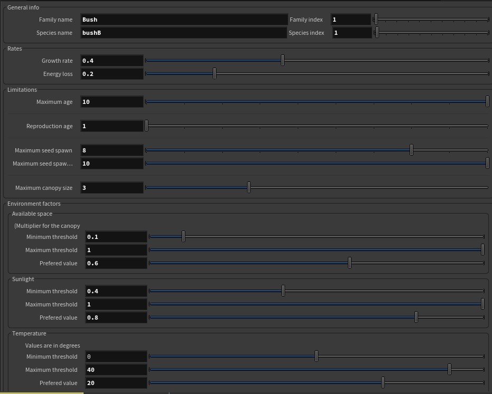Image resolution: width=492 pixels, height=394 pixels.
Task: Click Sunlight Minimum threshold field 0.4
Action: [x=116, y=291]
